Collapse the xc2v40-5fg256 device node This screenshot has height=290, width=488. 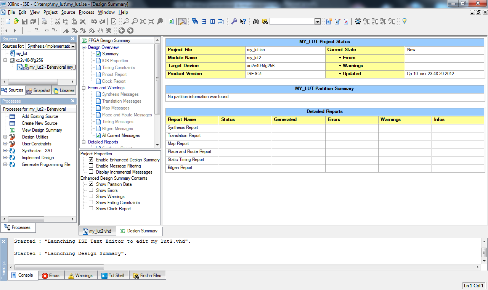[5, 60]
